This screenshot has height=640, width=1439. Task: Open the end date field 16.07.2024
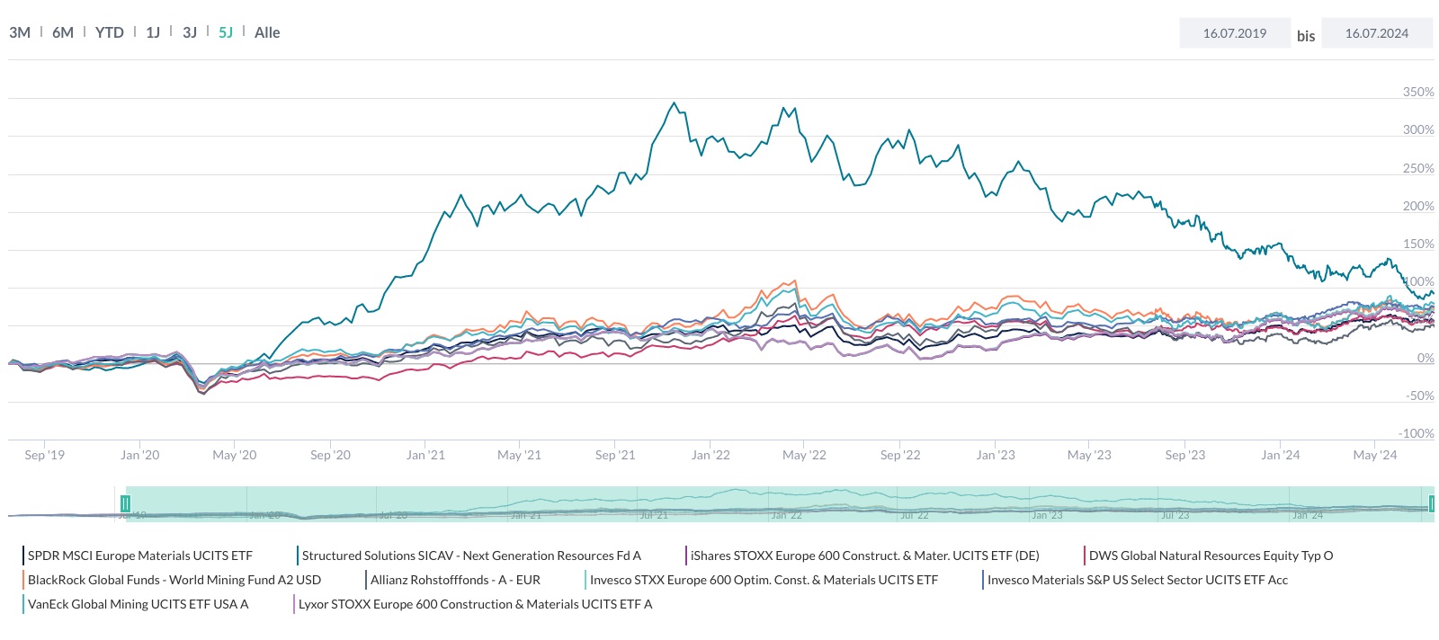(x=1376, y=33)
